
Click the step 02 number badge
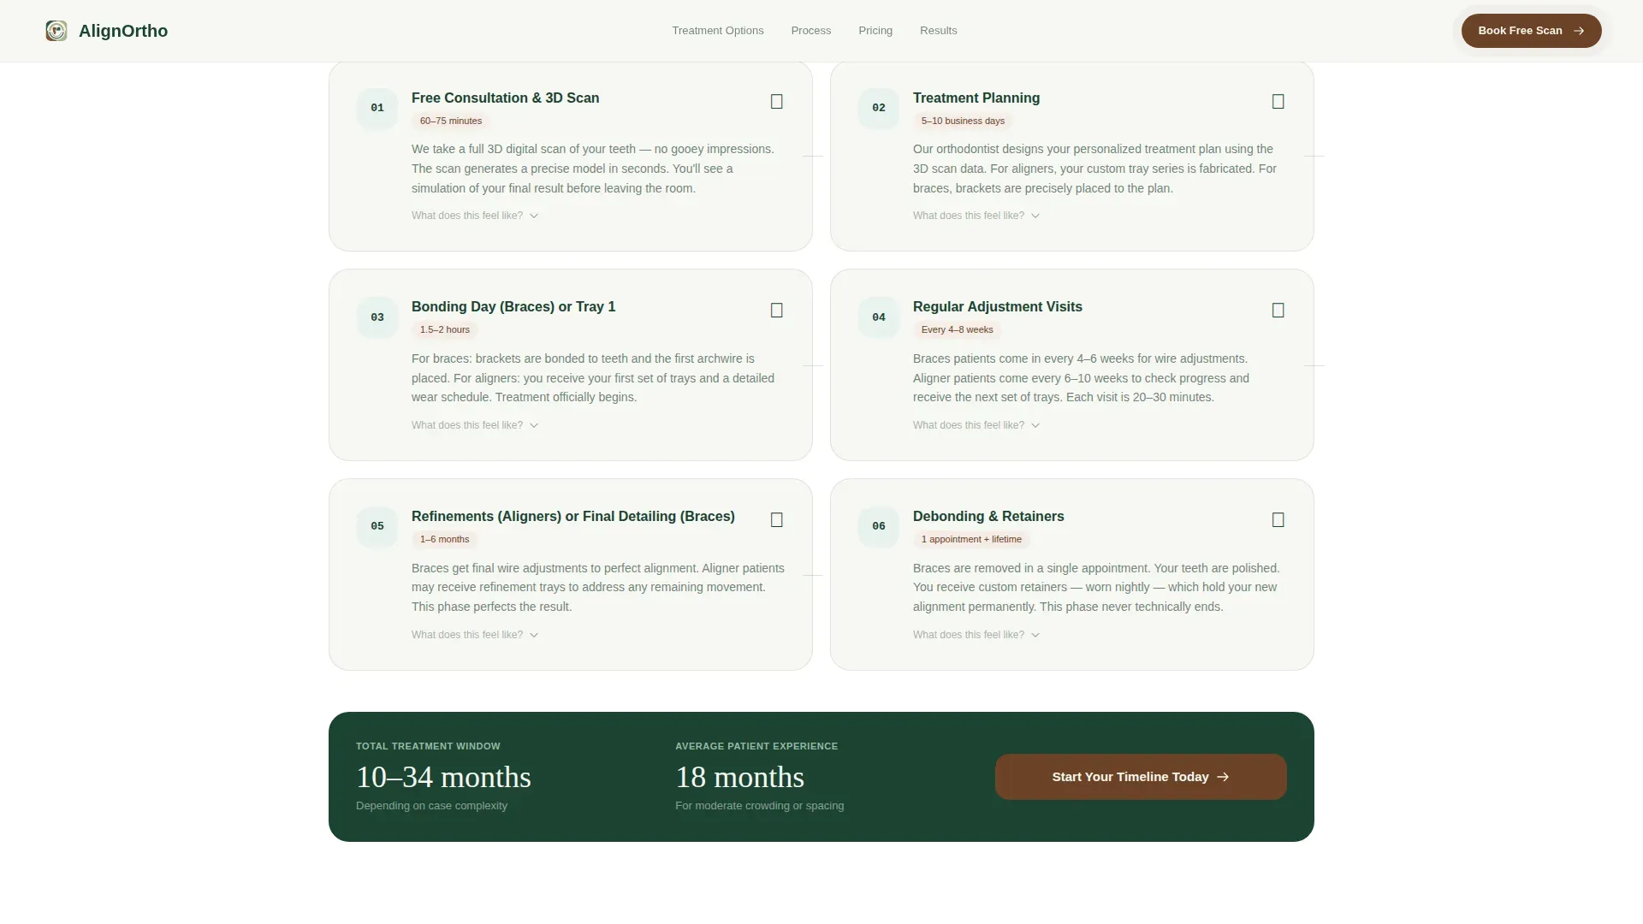pos(879,108)
